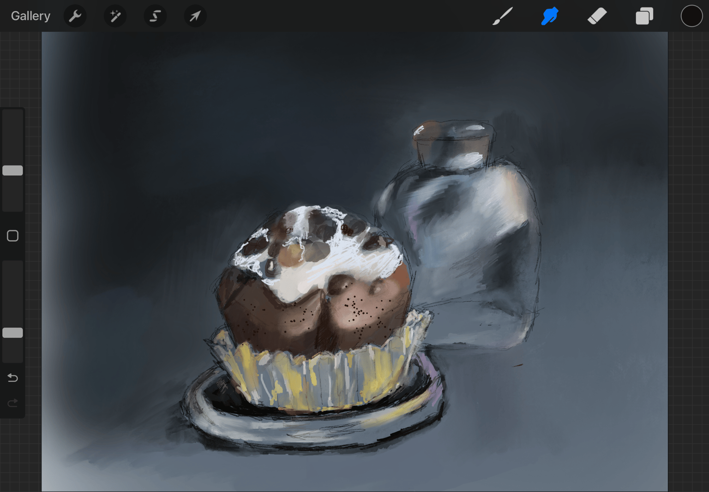The width and height of the screenshot is (709, 492).
Task: Tap the square modify button in sidebar
Action: [x=12, y=236]
